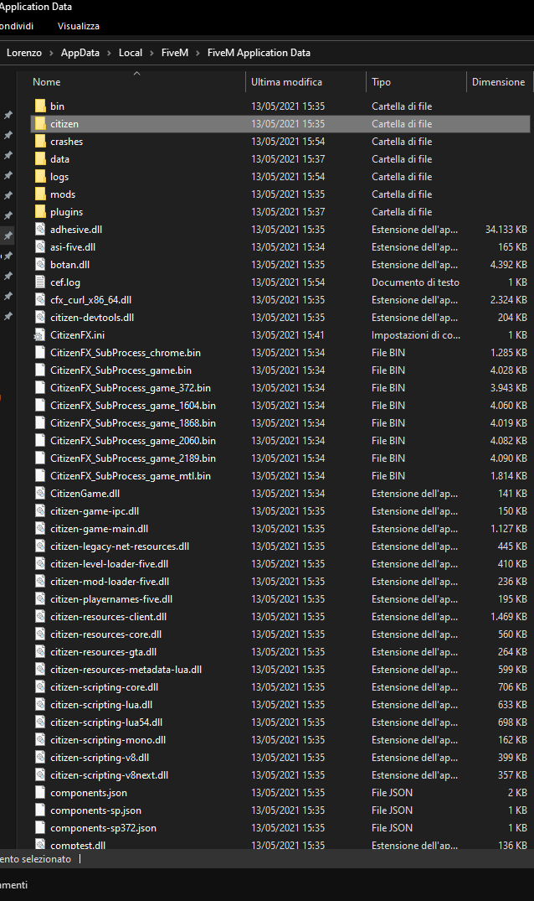534x901 pixels.
Task: Select file components-sp.json by name
Action: [95, 810]
